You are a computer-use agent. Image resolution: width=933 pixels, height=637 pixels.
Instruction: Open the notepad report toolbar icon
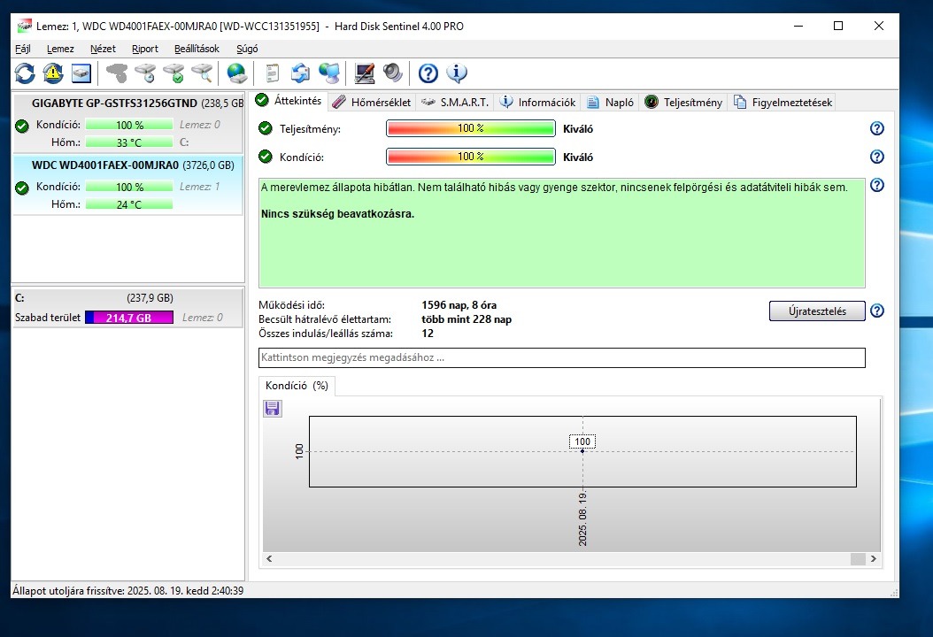[x=272, y=73]
